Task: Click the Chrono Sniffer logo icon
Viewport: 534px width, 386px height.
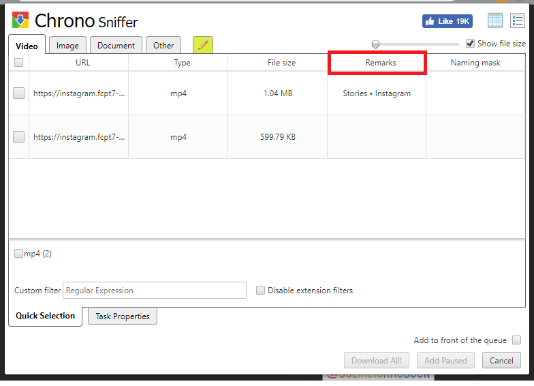Action: [20, 20]
